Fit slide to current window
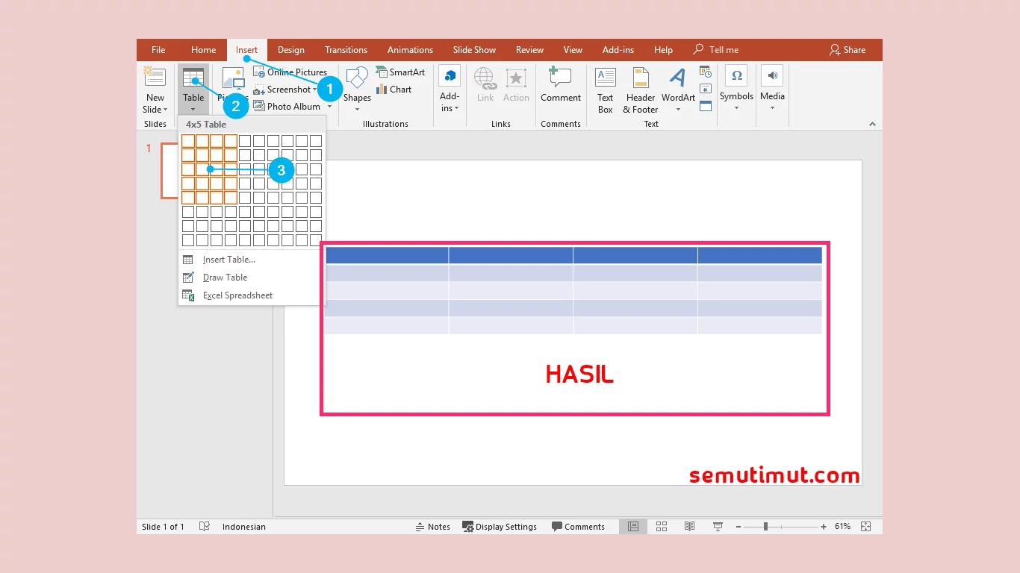This screenshot has height=573, width=1020. coord(866,526)
